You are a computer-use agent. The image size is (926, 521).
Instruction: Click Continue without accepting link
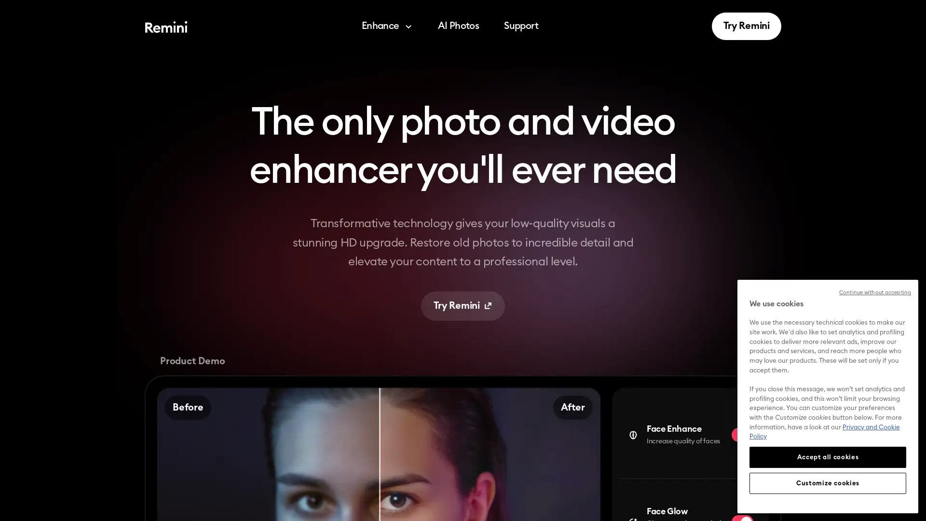875,292
